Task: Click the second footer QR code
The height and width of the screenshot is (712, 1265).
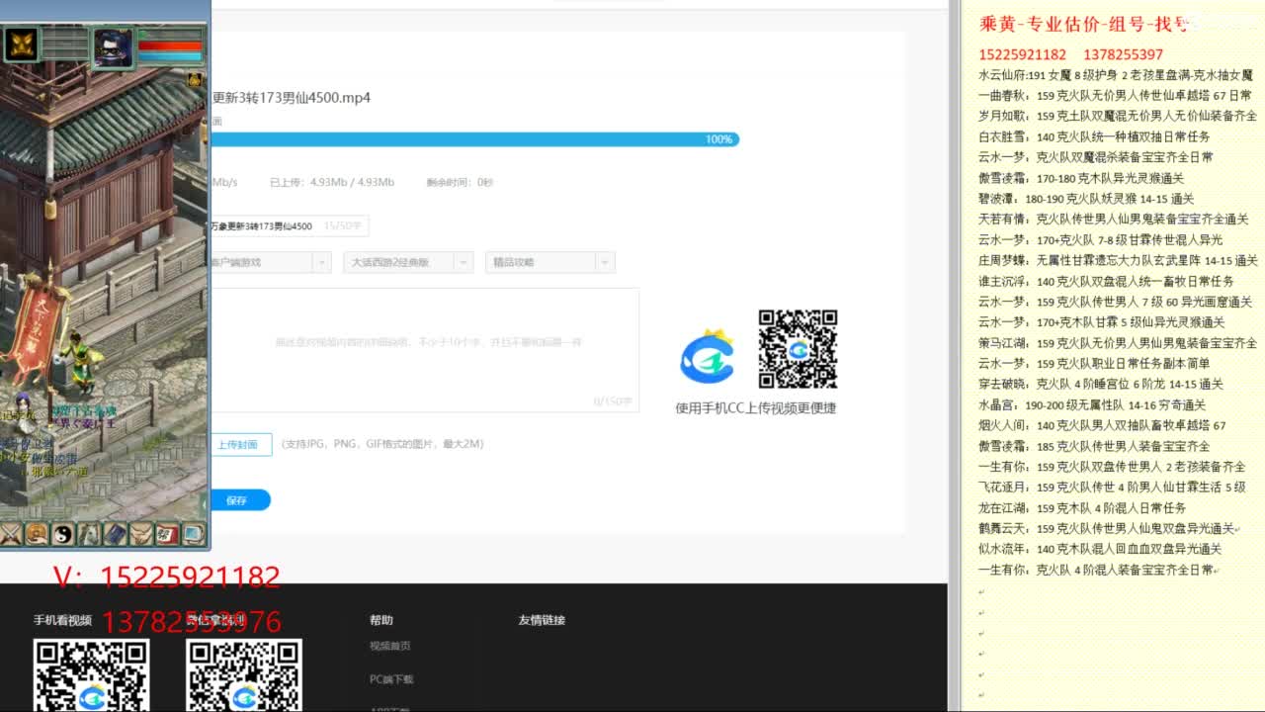Action: pos(244,676)
